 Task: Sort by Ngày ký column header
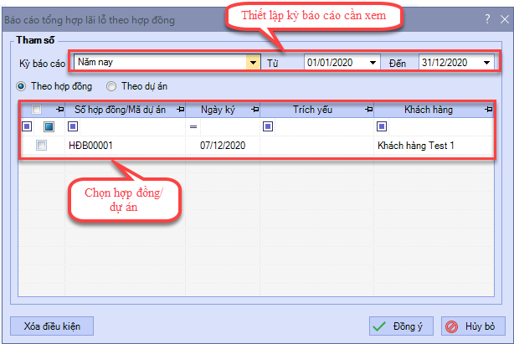(x=218, y=110)
